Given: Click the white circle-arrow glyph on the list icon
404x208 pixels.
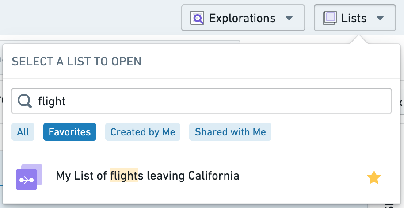Looking at the screenshot, I should click(x=26, y=181).
